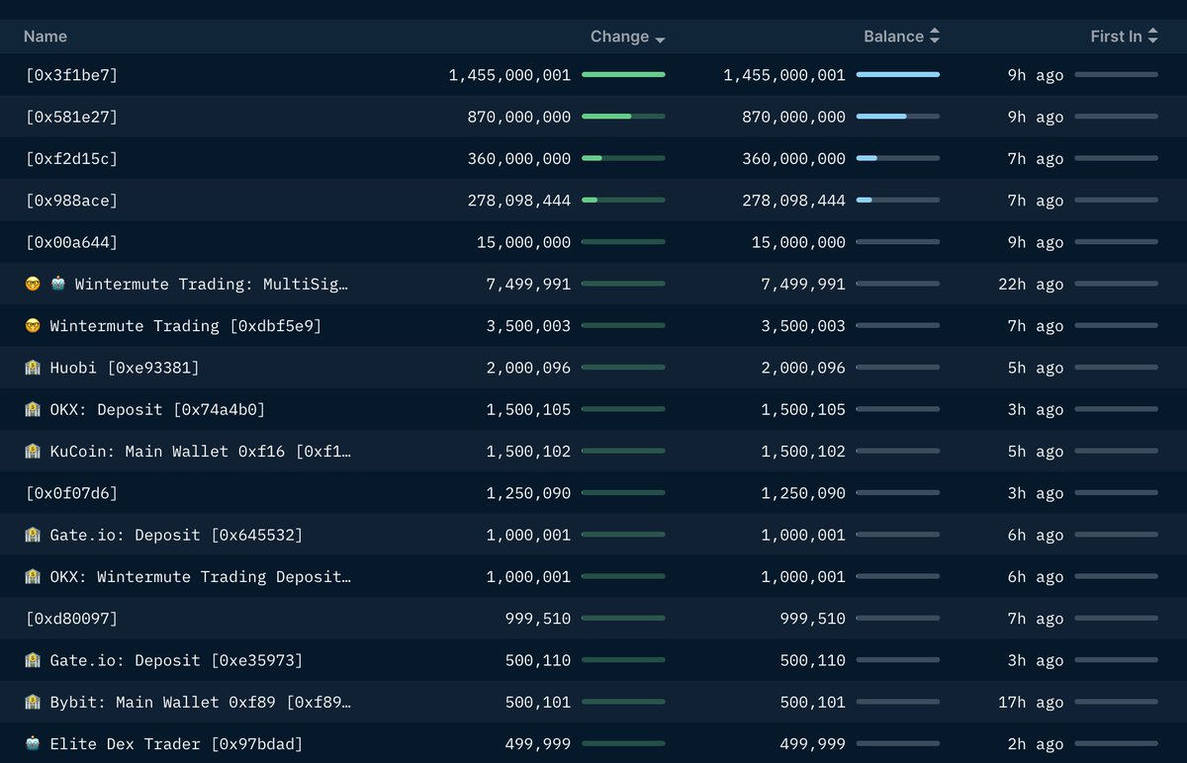This screenshot has height=763, width=1187.
Task: Open Gate.io: Deposit [0xe35973] entry
Action: coord(176,660)
